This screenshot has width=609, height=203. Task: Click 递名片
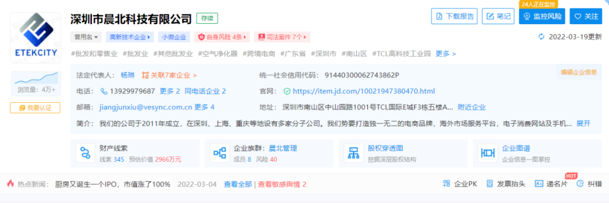(x=551, y=184)
